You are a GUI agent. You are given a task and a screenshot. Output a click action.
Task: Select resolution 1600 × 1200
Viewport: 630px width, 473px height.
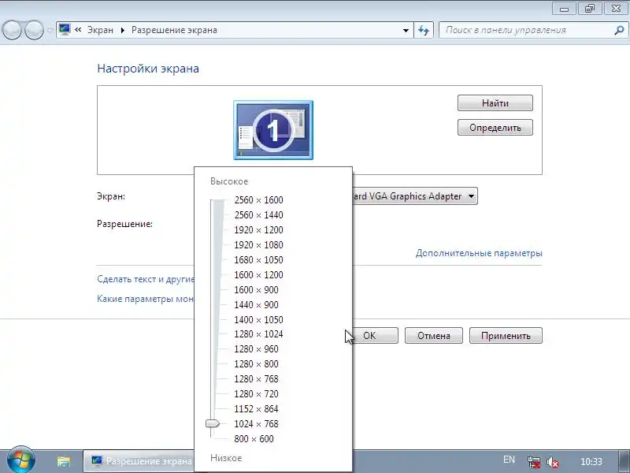coord(259,274)
